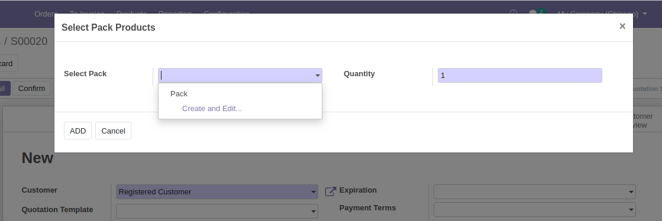
Task: Click the ADD button
Action: pos(77,131)
